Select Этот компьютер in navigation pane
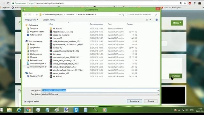Viewport: 204px width, 115px height. click(34, 41)
